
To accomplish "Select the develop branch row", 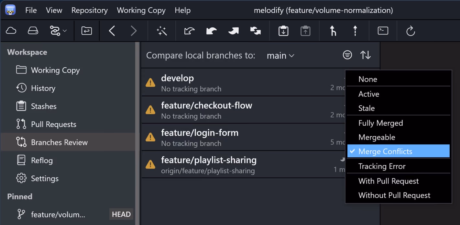I will pos(243,83).
